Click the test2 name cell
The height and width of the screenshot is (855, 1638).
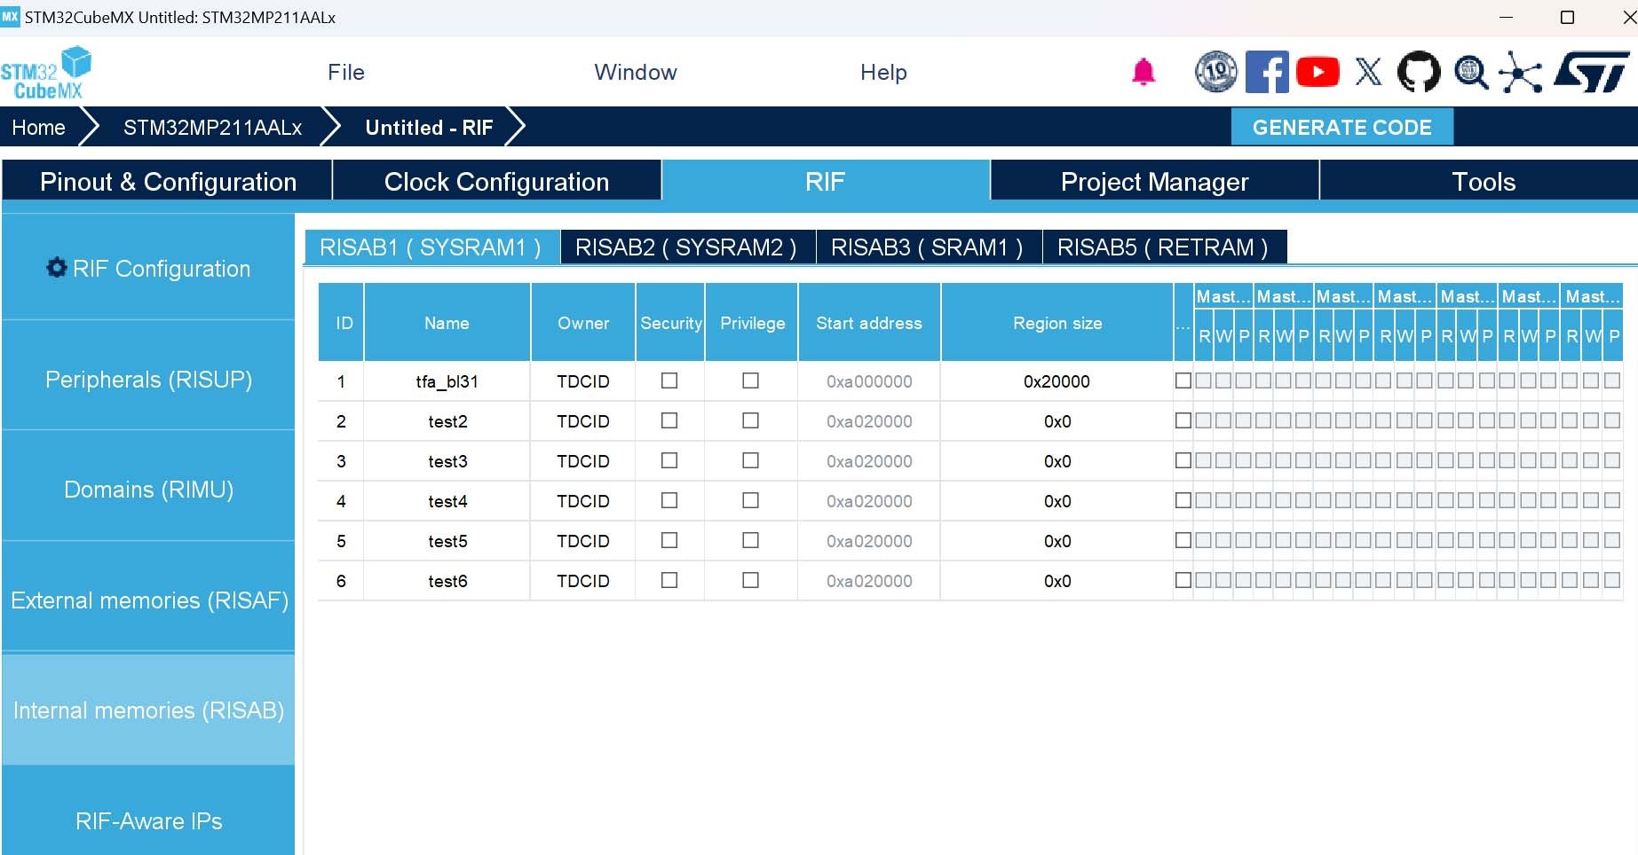(447, 421)
